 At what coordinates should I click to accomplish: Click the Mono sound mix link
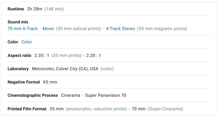click(x=48, y=28)
